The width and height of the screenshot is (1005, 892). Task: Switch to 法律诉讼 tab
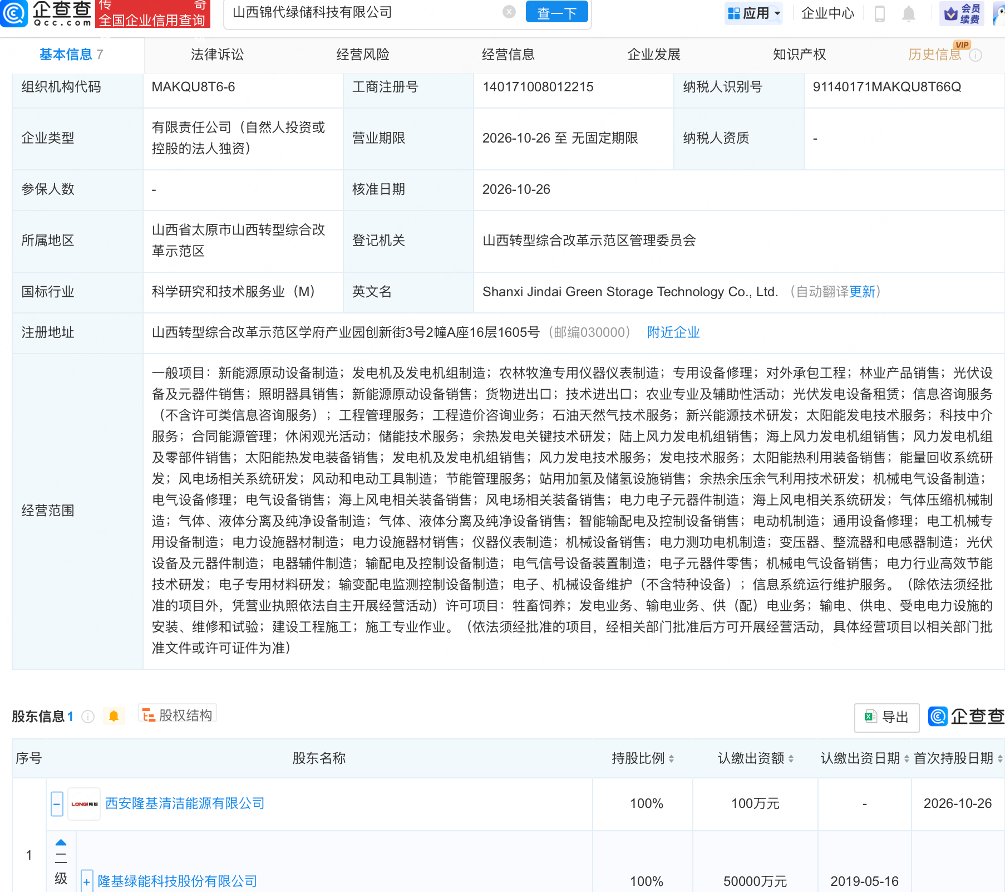217,55
